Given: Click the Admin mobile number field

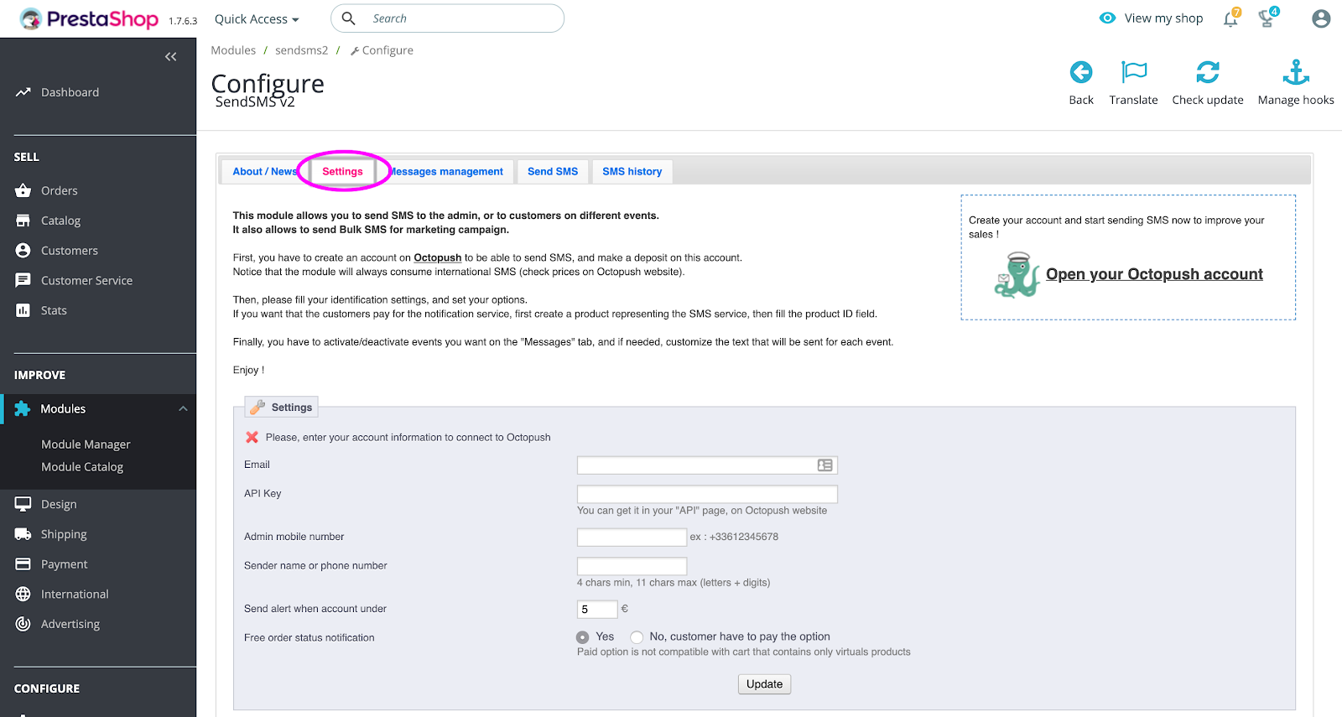Looking at the screenshot, I should (x=632, y=537).
